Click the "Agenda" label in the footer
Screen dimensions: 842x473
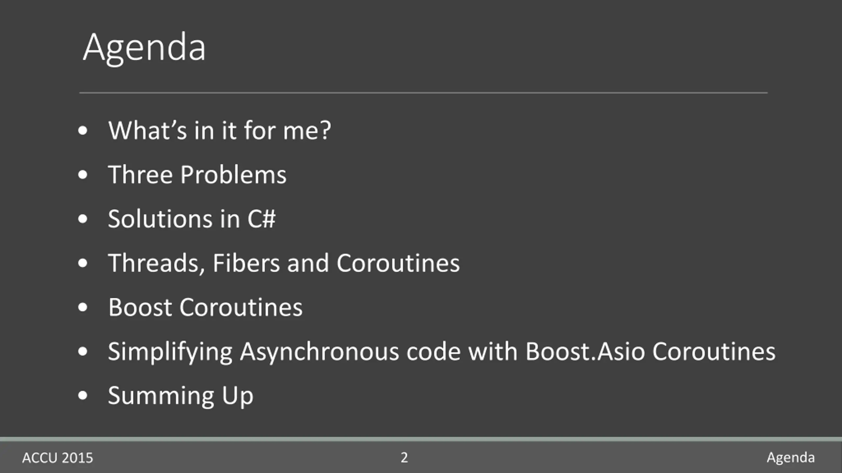coord(791,458)
